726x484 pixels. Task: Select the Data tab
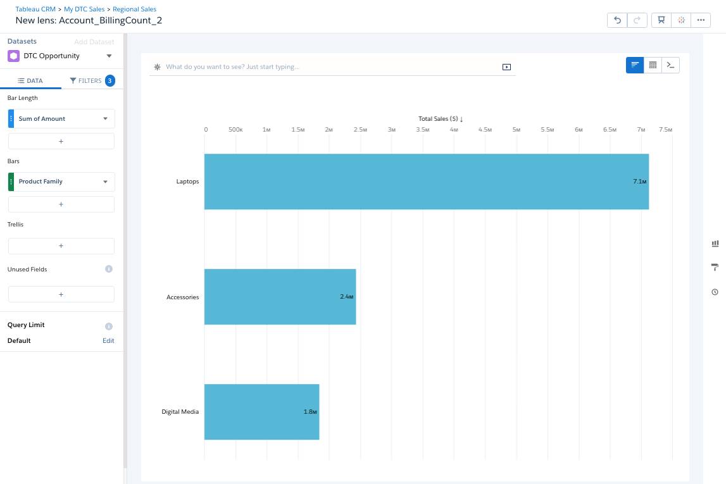tap(30, 80)
